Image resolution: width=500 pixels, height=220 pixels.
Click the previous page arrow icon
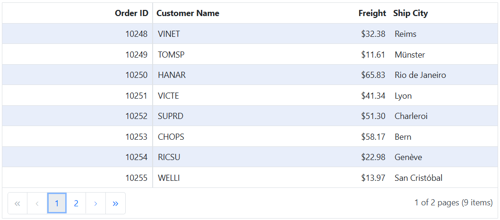tap(37, 203)
